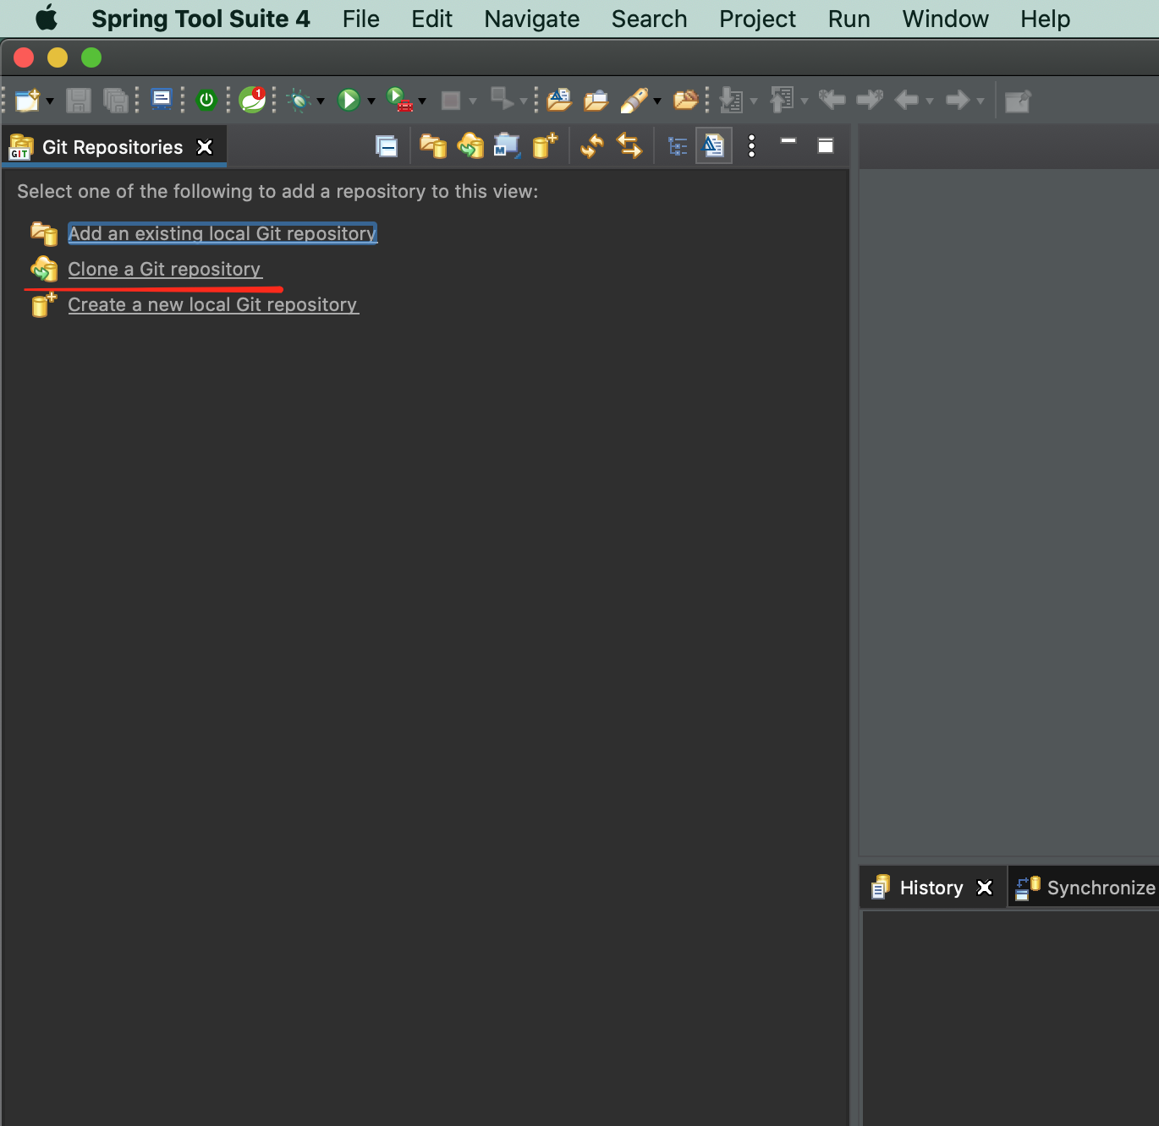Minimize the Git Repositories view
This screenshot has width=1159, height=1126.
pos(788,141)
